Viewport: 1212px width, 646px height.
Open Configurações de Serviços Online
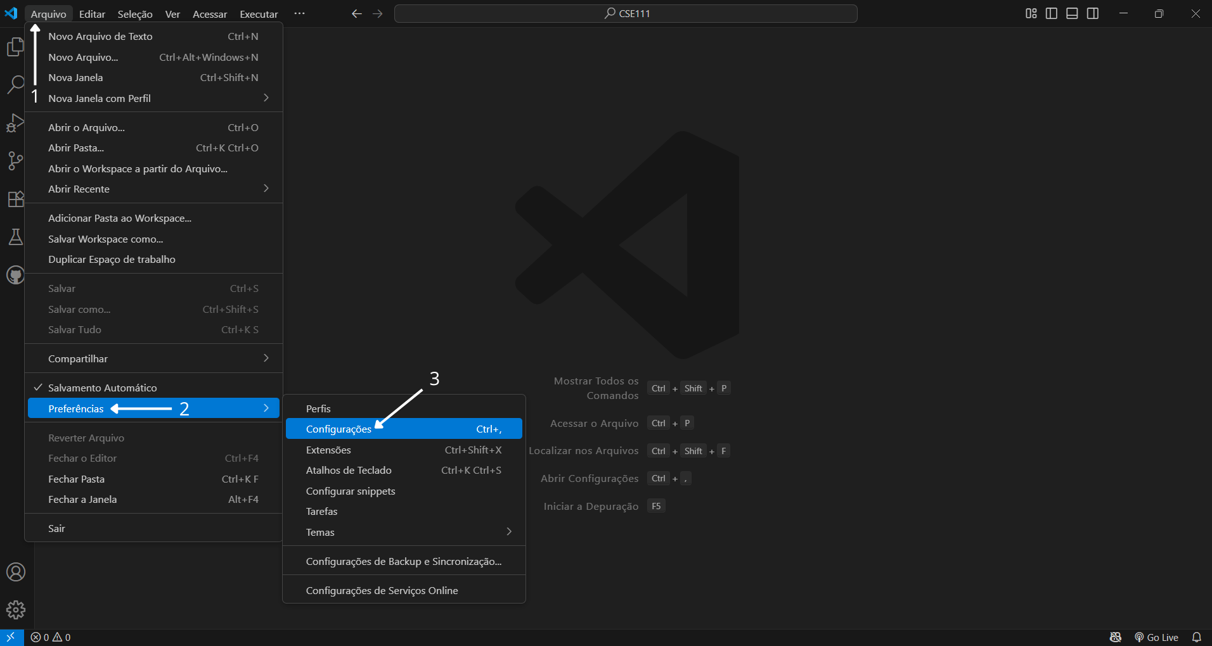coord(404,590)
